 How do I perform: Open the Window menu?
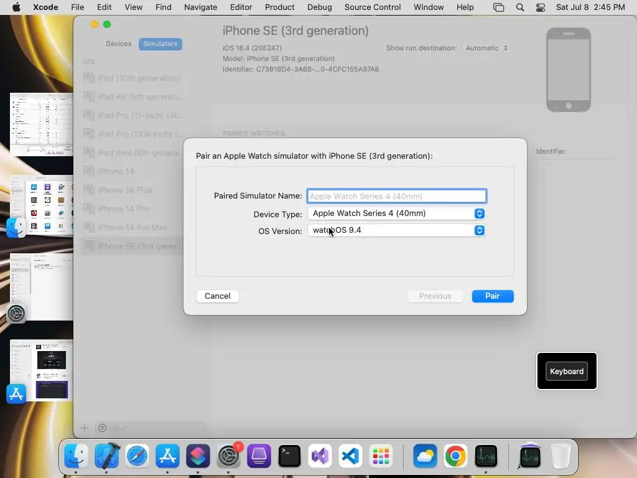[x=429, y=7]
